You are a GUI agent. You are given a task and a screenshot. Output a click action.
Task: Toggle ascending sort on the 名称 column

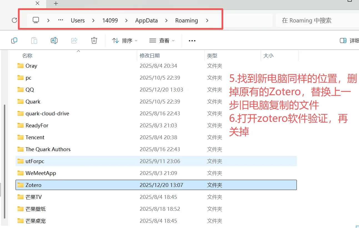pyautogui.click(x=27, y=55)
